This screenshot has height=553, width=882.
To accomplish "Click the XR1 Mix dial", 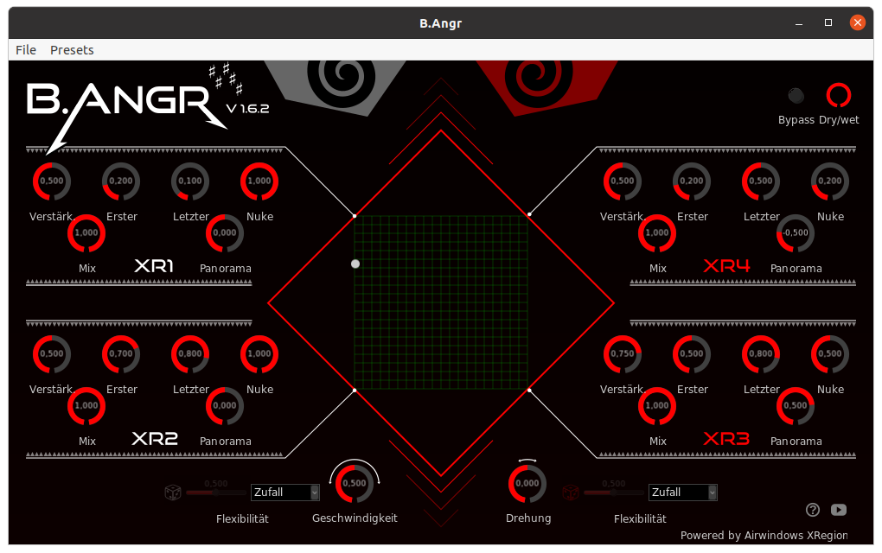I will (x=86, y=233).
